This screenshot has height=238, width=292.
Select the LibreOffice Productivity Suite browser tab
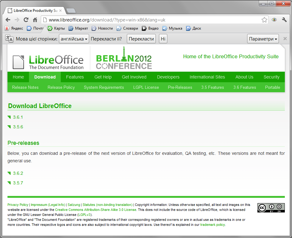coord(35,11)
